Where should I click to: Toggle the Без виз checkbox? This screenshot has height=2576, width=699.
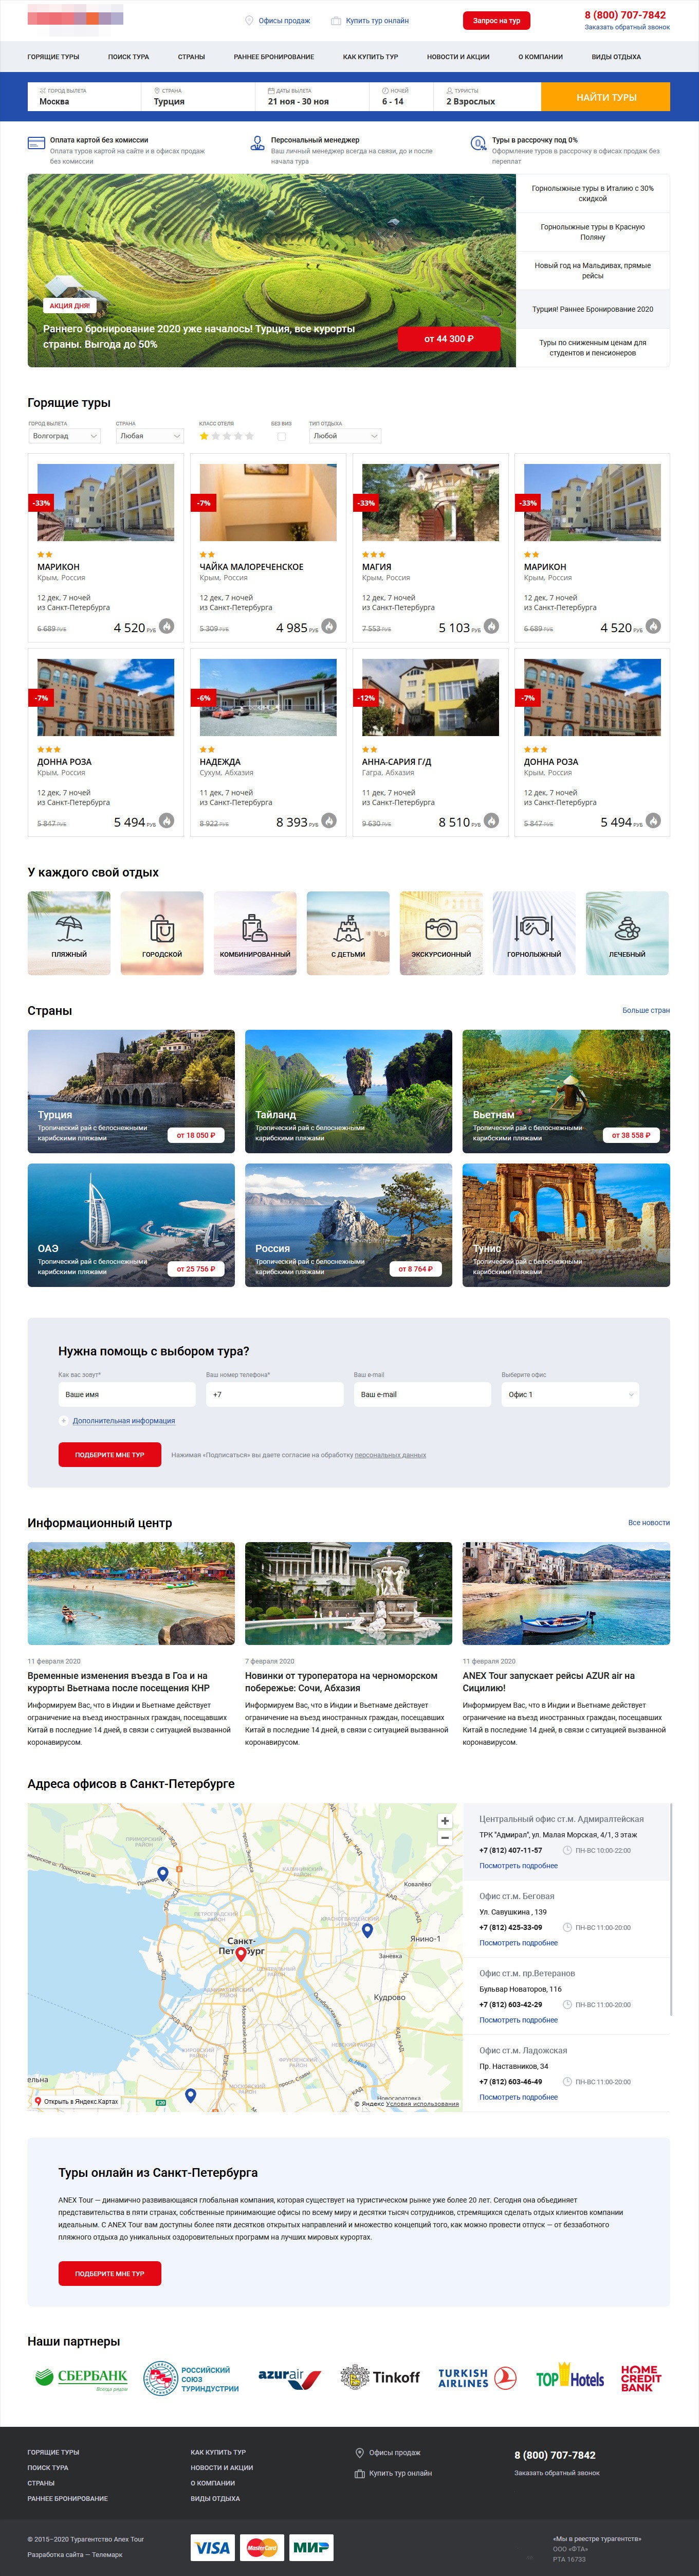pos(282,436)
